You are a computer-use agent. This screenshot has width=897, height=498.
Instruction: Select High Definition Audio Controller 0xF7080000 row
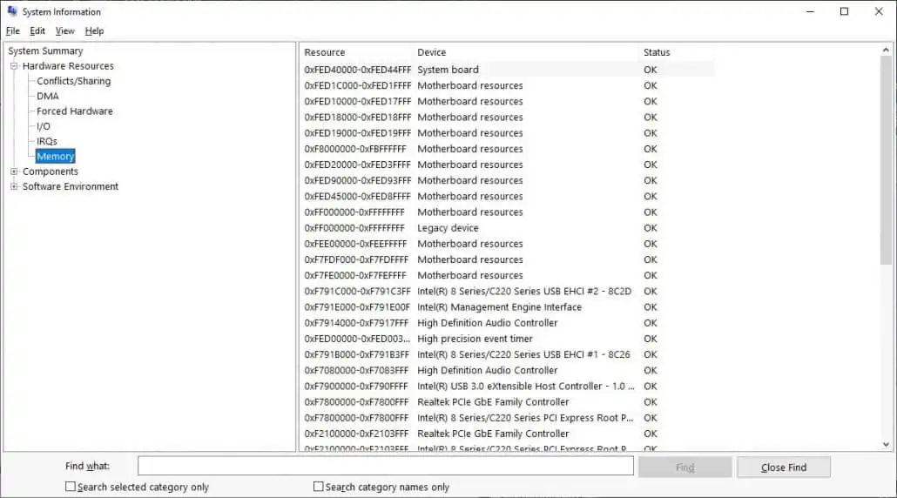coord(508,371)
